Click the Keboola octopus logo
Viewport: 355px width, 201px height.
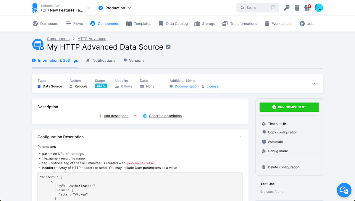(x=35, y=8)
